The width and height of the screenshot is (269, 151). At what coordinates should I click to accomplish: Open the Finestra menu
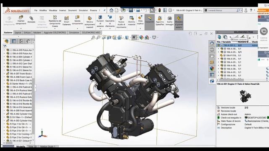tap(93, 10)
